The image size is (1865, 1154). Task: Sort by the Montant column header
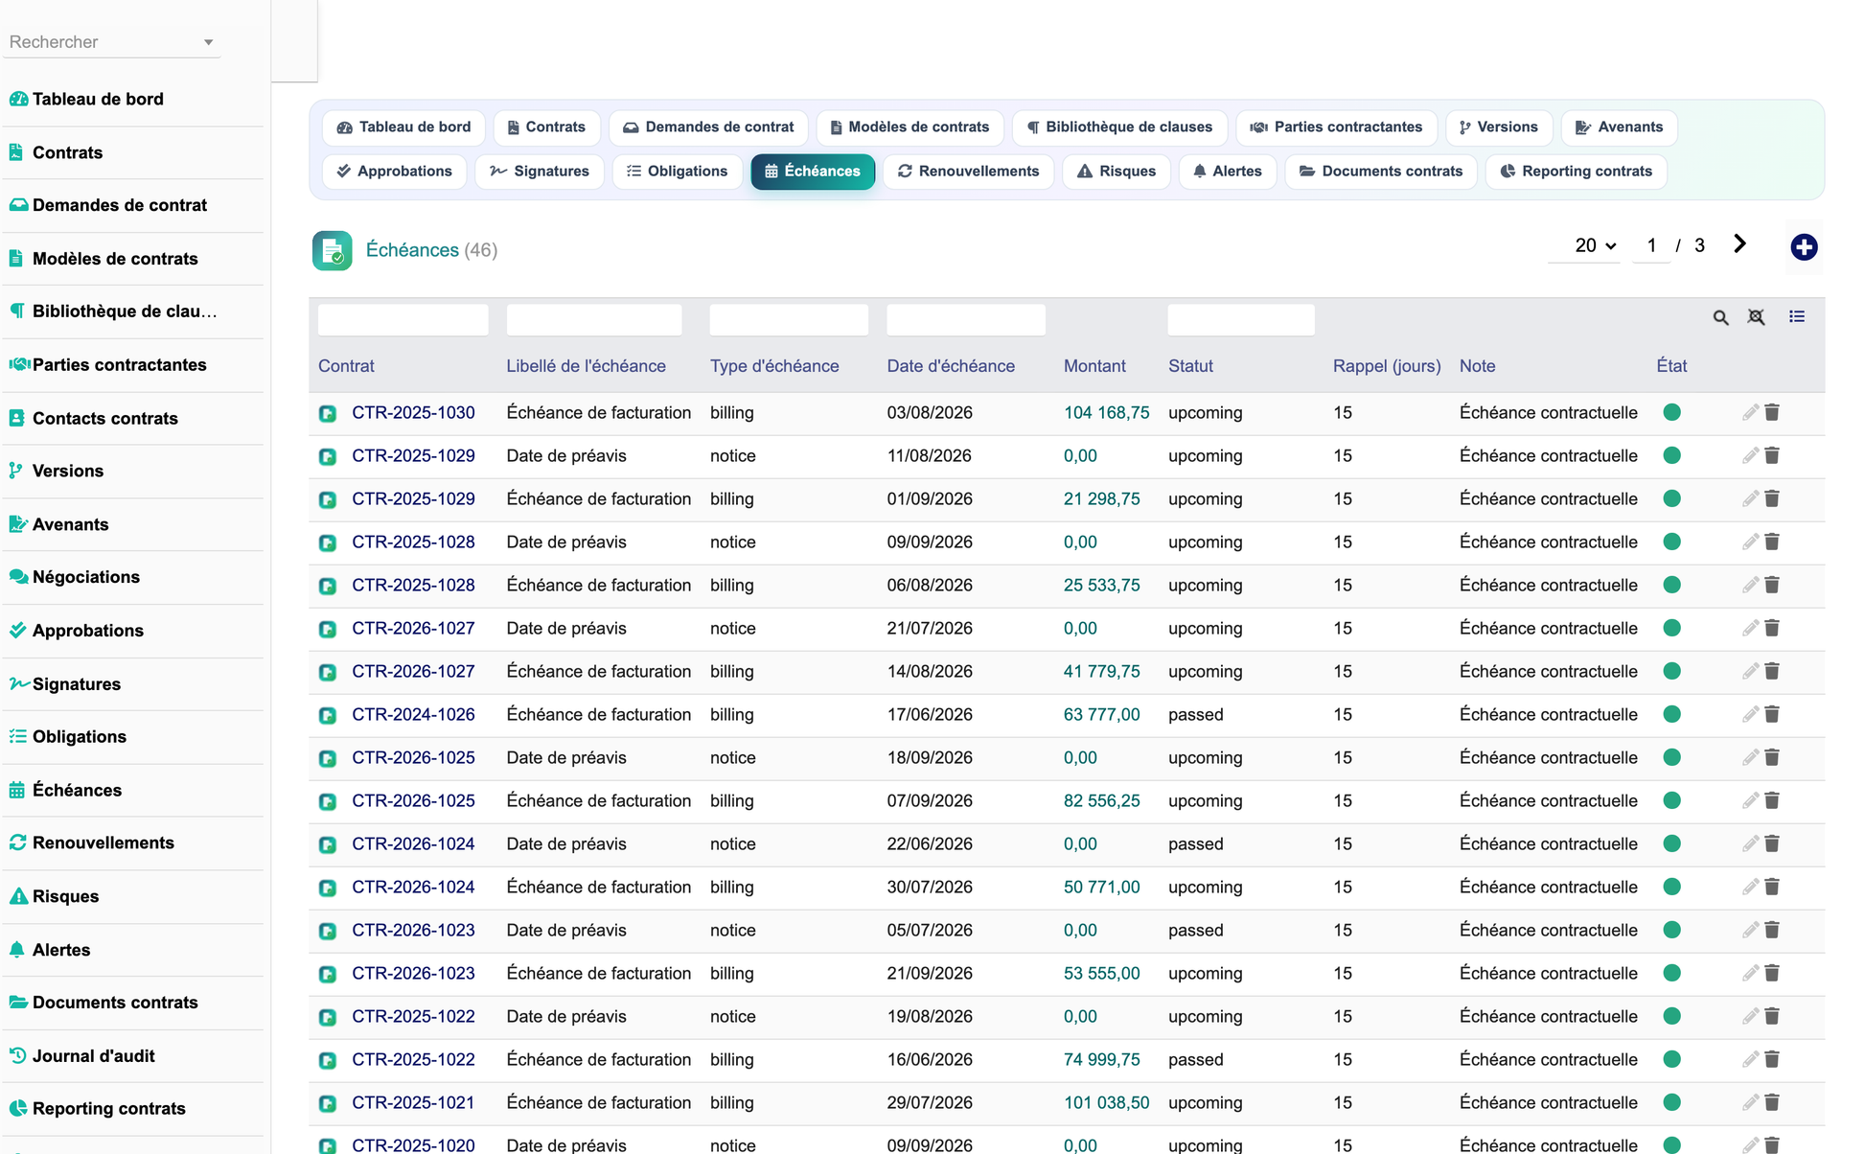(x=1094, y=366)
